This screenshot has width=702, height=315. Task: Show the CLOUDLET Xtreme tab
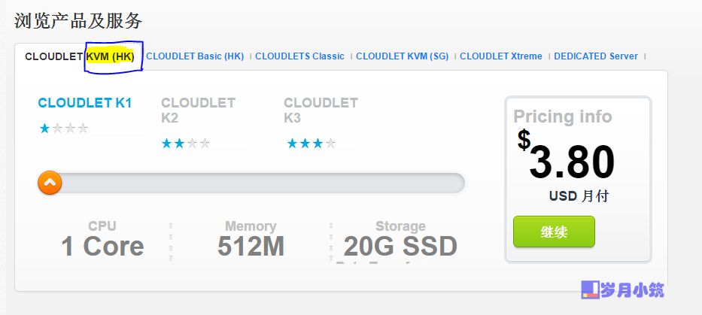(x=501, y=56)
